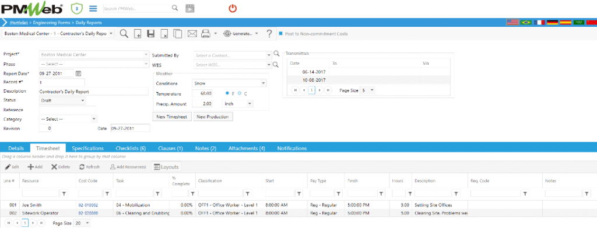The height and width of the screenshot is (228, 597).
Task: Open cost code link 02-020000
Action: click(88, 213)
